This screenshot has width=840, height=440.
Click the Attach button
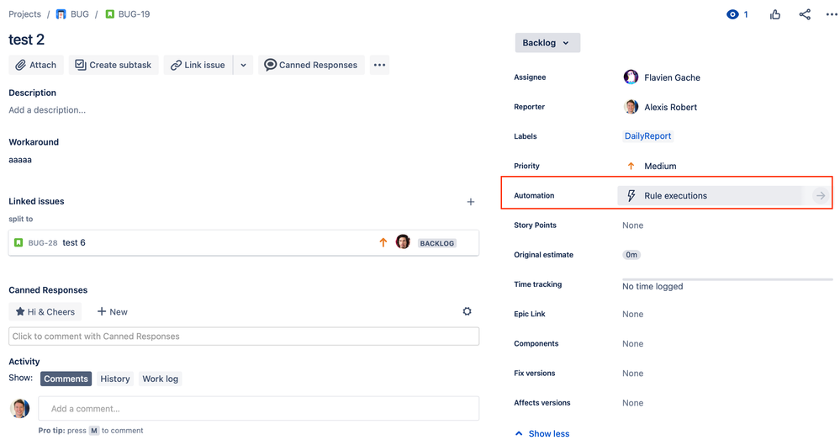(36, 65)
